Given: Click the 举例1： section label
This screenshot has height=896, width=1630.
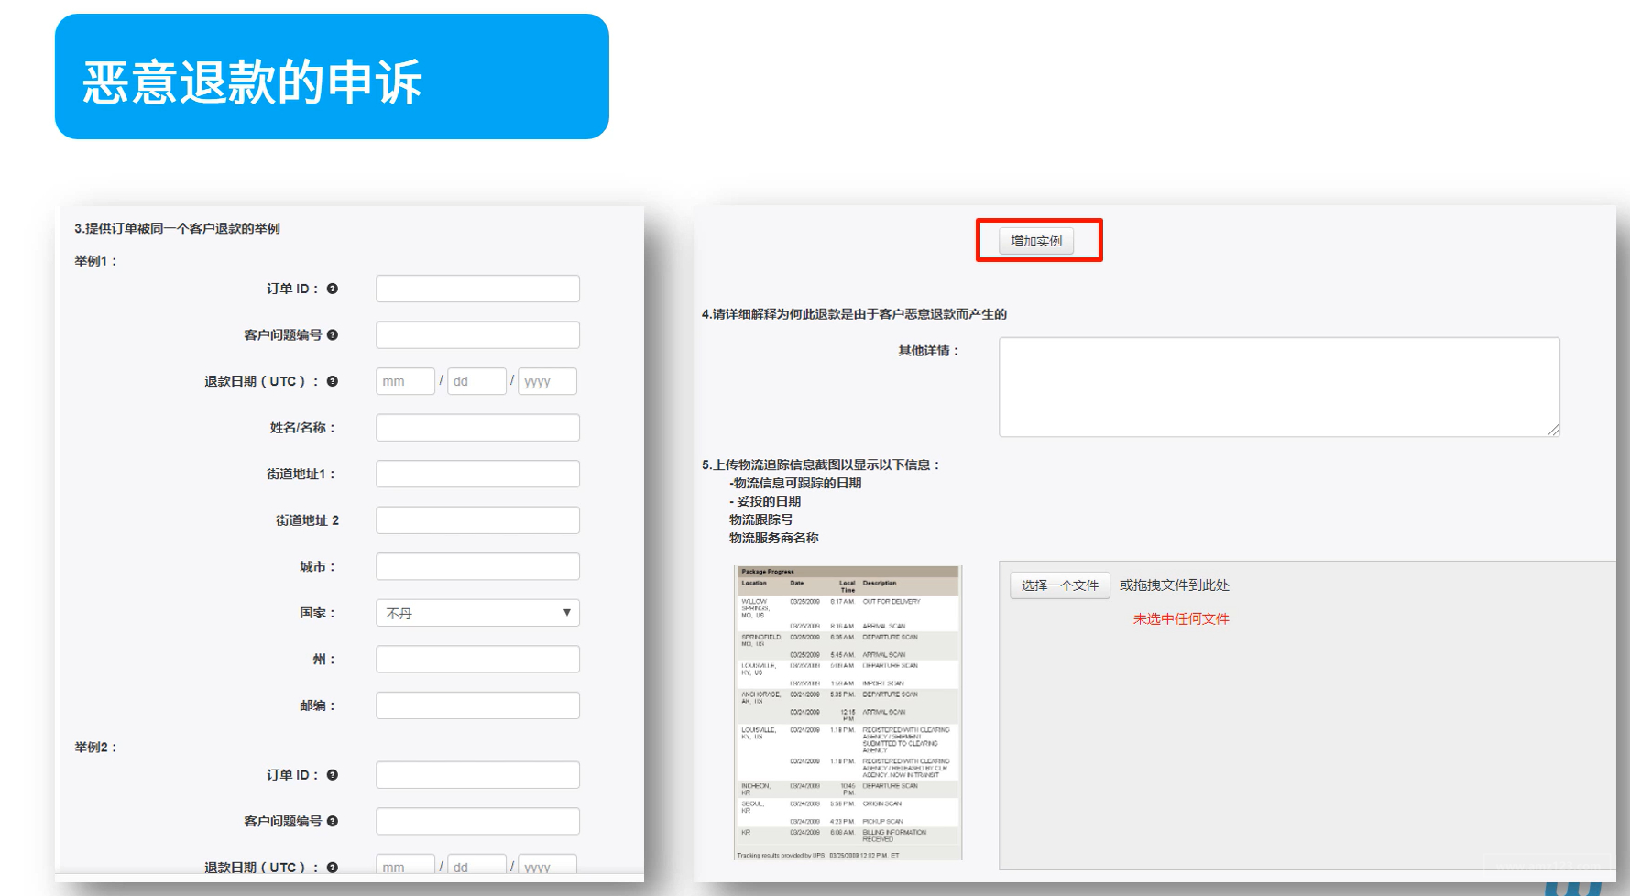Looking at the screenshot, I should click(x=95, y=261).
